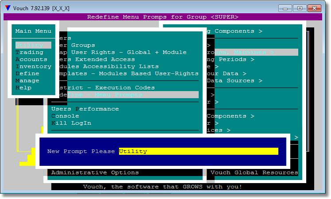This screenshot has width=331, height=199.
Task: Click the Vouch app icon in title bar
Action: point(8,8)
